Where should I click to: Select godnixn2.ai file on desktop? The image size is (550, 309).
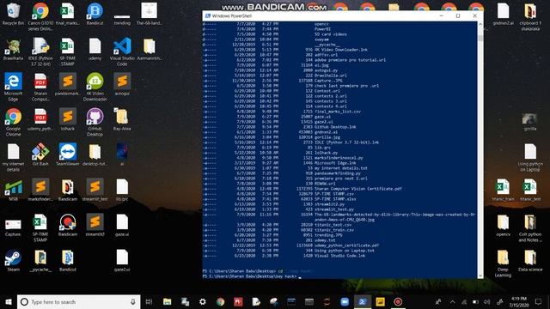(503, 14)
